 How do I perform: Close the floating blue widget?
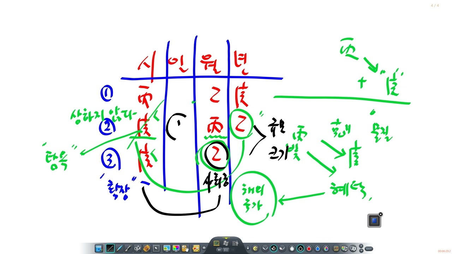click(381, 214)
